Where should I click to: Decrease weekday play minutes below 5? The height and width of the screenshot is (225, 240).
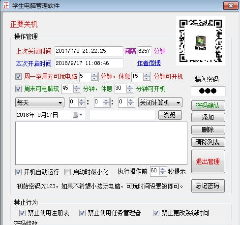94,79
